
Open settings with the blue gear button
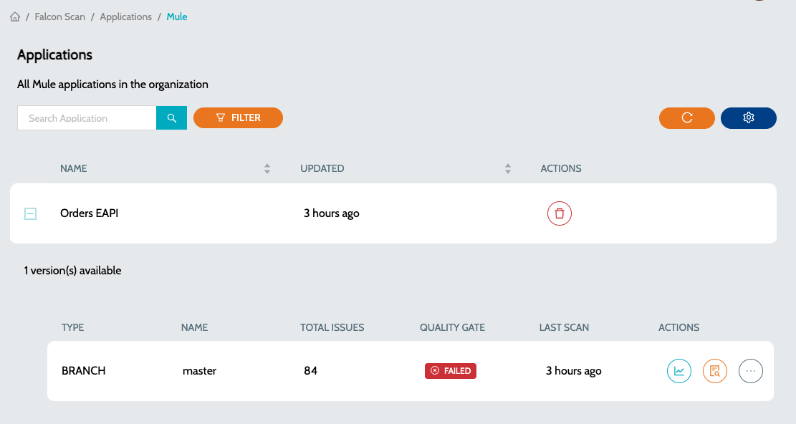point(748,117)
